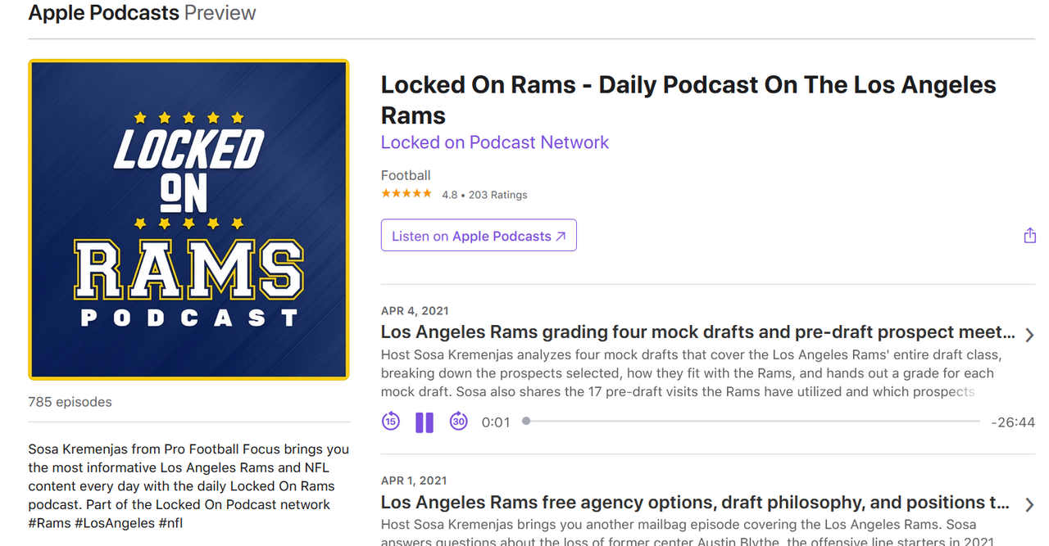Viewport: 1049px width, 546px height.
Task: Open the free agency options episode title
Action: click(x=695, y=502)
